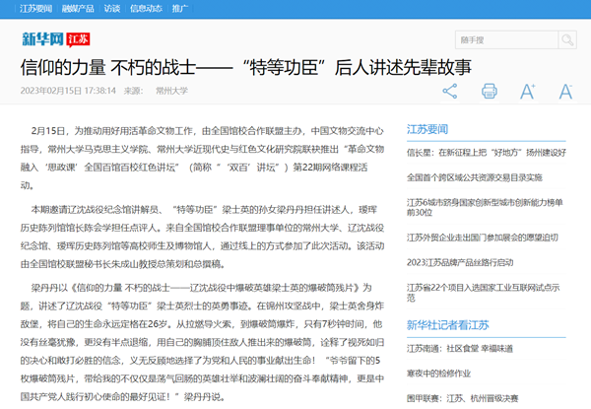The height and width of the screenshot is (409, 591).
Task: Increase font size with the A+ icon
Action: pos(527,92)
